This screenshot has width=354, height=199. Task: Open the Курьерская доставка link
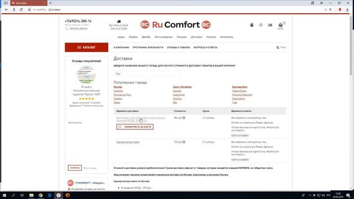128,142
